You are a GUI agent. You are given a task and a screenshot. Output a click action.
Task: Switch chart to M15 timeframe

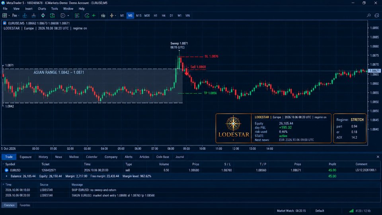[138, 16]
